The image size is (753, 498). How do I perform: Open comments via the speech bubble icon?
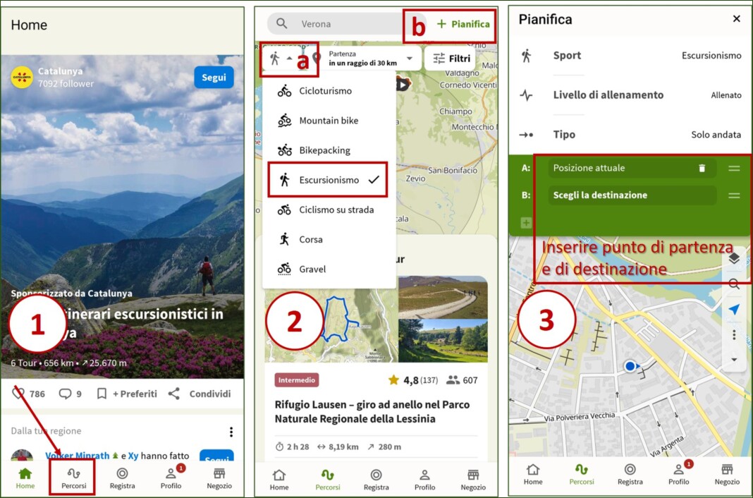[x=65, y=394]
